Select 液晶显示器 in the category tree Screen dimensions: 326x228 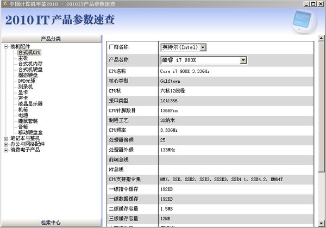click(30, 104)
